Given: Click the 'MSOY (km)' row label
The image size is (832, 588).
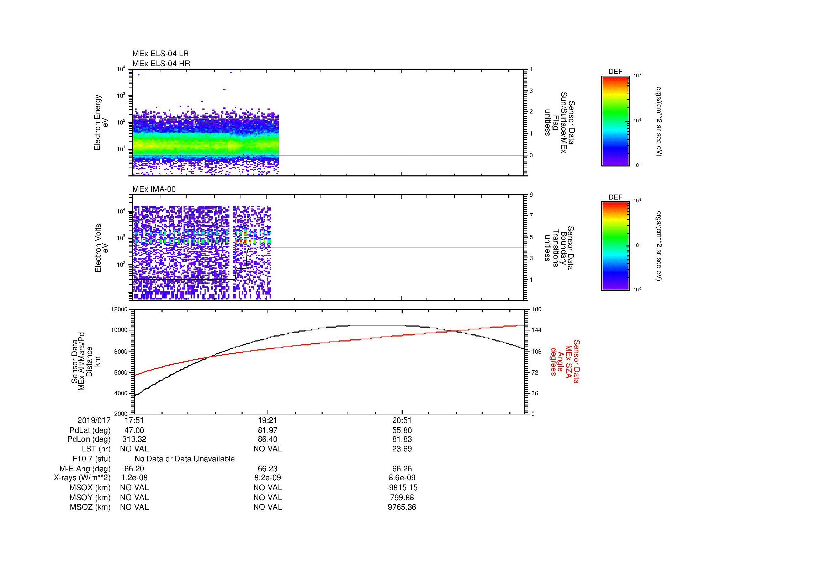Looking at the screenshot, I should [x=90, y=497].
